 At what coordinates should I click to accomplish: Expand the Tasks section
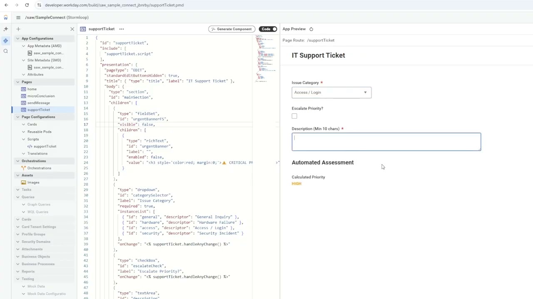point(18,190)
